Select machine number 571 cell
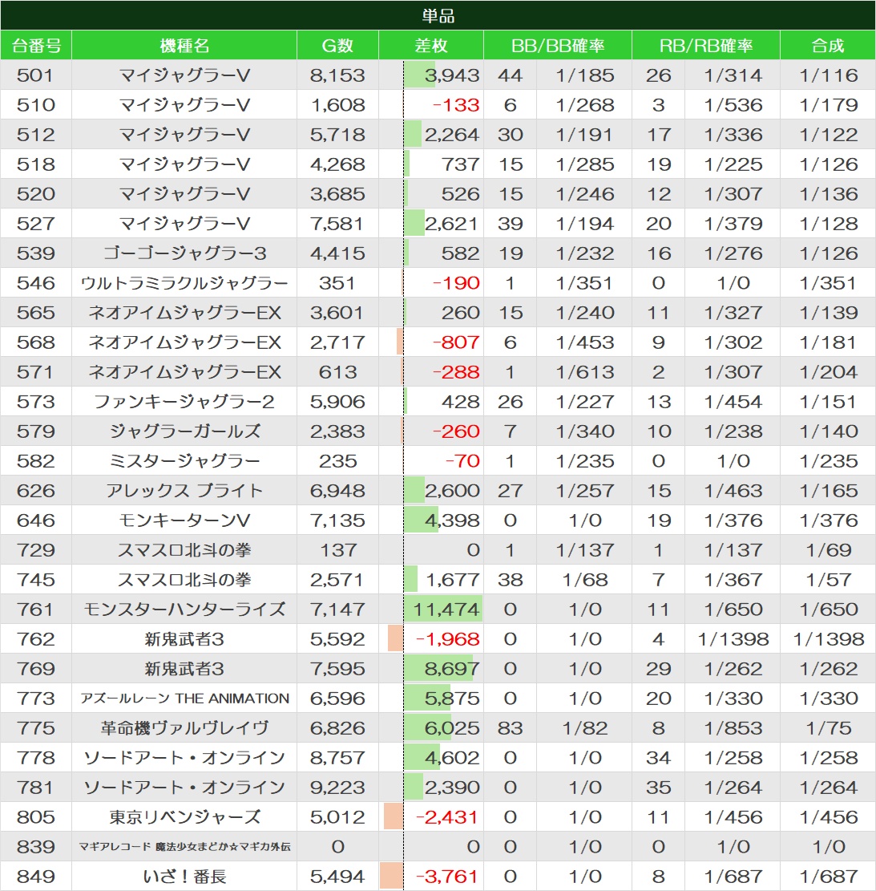 (36, 372)
